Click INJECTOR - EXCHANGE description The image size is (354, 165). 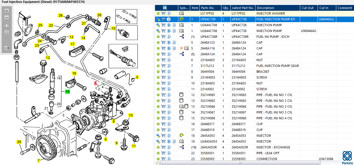click(273, 147)
